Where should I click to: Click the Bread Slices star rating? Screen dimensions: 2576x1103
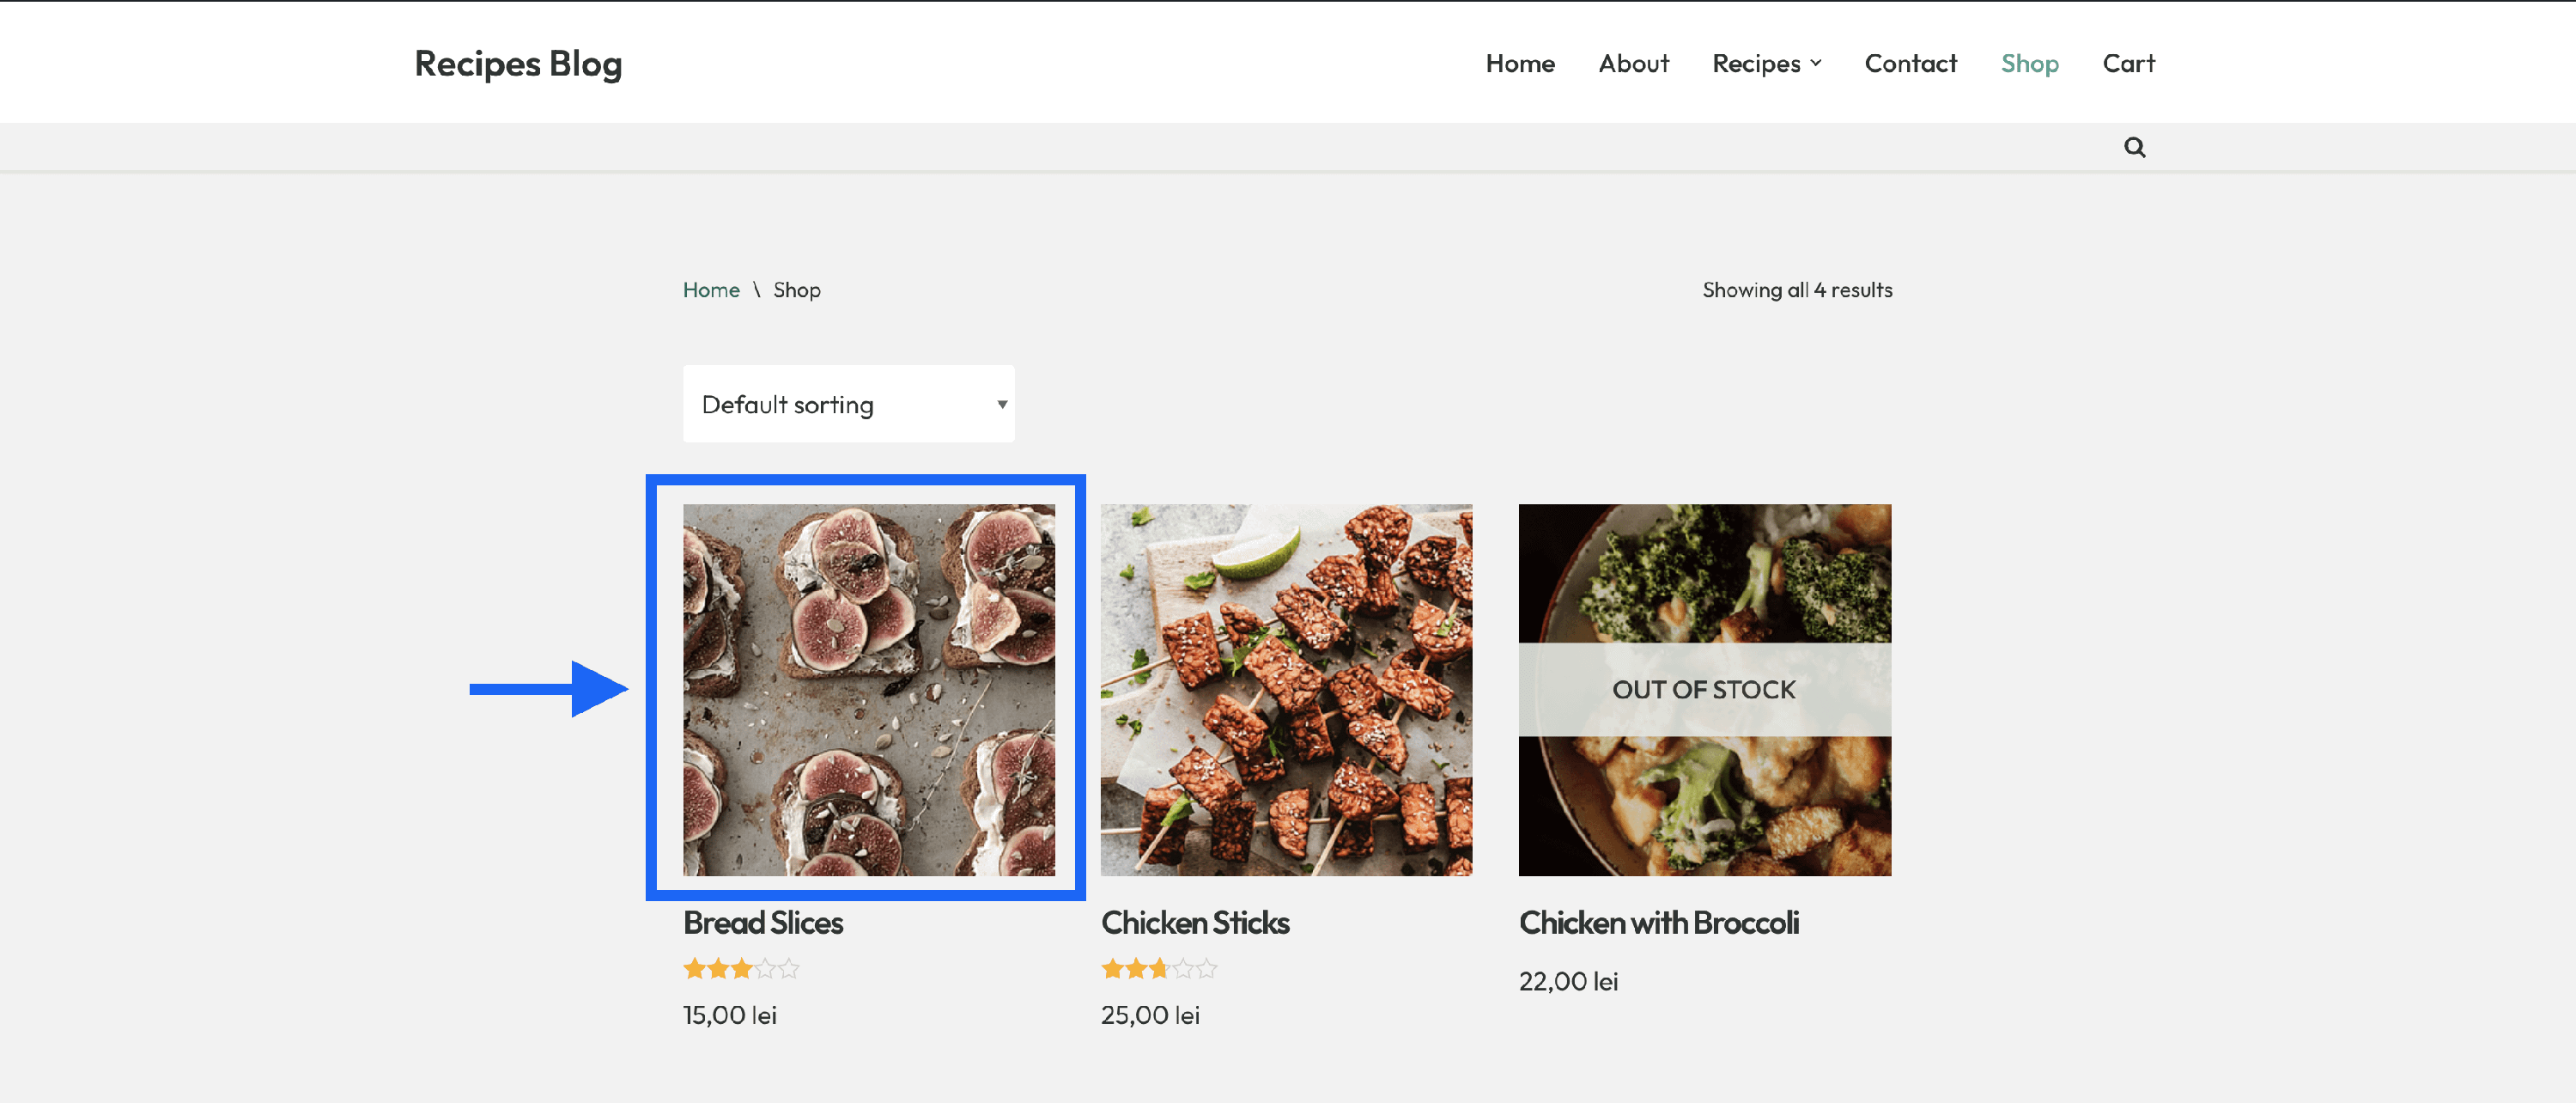coord(741,968)
